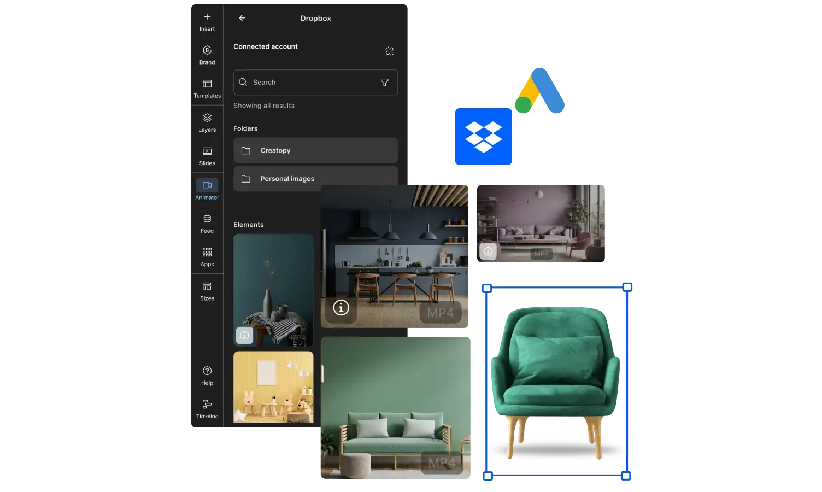The image size is (822, 492).
Task: Open the search filter options
Action: (384, 82)
